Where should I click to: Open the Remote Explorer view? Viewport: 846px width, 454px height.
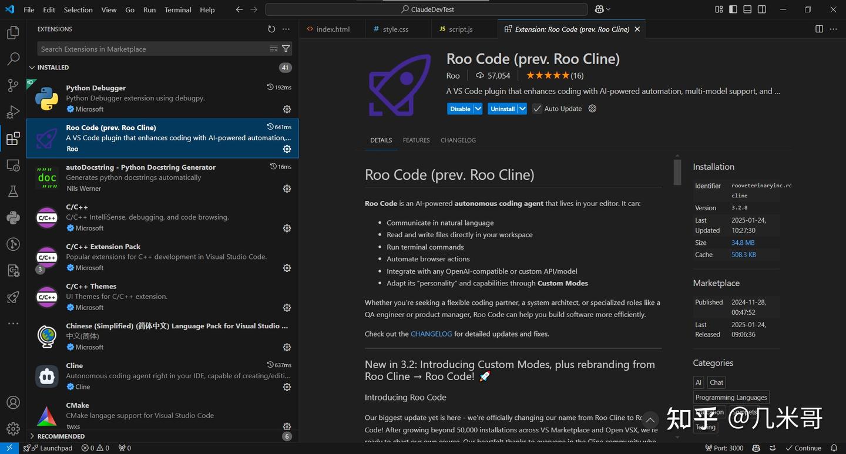(x=12, y=165)
